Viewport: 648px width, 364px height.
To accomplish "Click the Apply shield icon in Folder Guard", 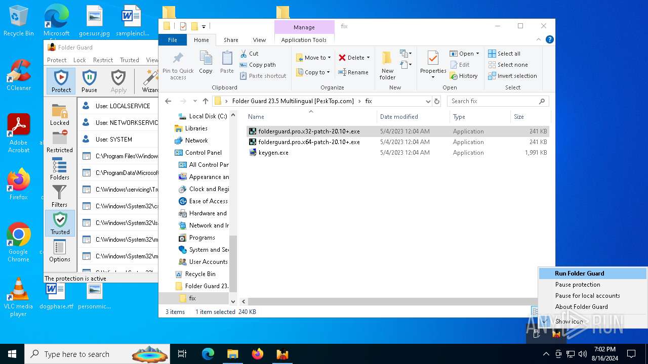I will point(118,81).
